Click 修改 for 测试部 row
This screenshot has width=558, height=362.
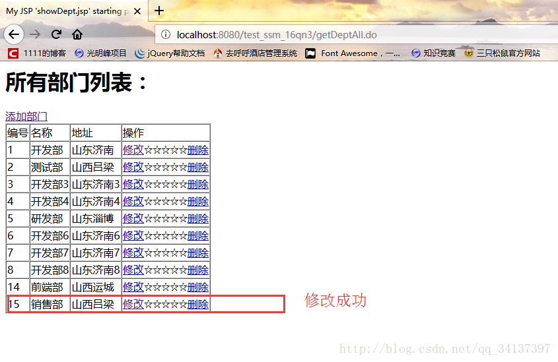[133, 167]
